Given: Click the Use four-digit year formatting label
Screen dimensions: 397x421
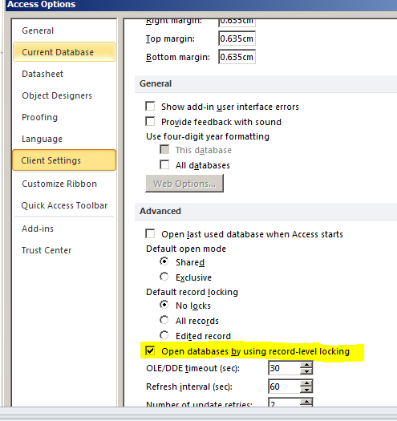Looking at the screenshot, I should pyautogui.click(x=208, y=136).
